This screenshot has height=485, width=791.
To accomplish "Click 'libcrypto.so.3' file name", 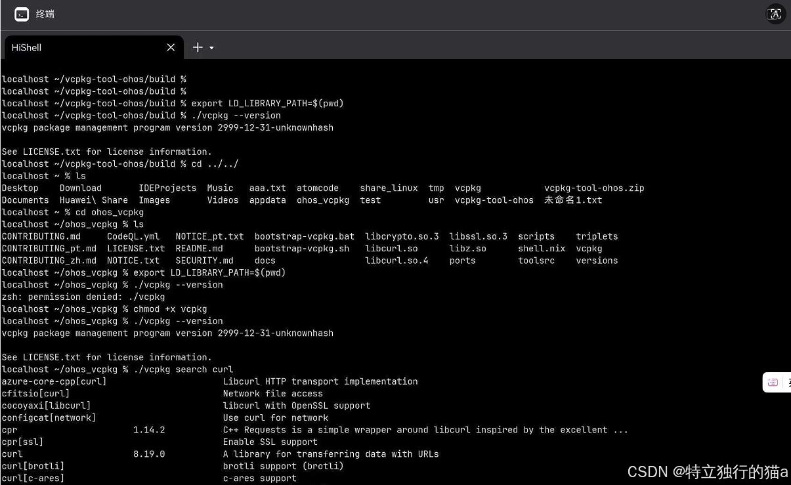I will [x=402, y=236].
